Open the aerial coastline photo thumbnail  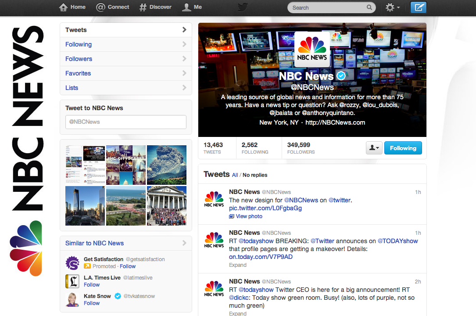tap(125, 206)
